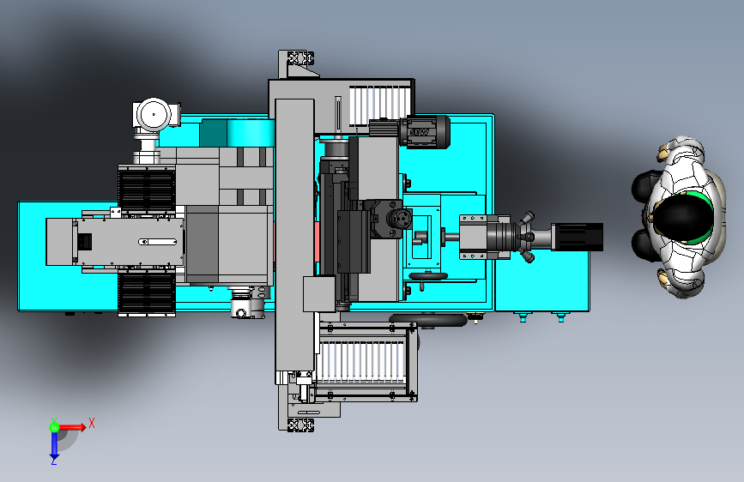Screen dimensions: 744x482
Task: Select the gray box at the far left end
Action: [59, 242]
